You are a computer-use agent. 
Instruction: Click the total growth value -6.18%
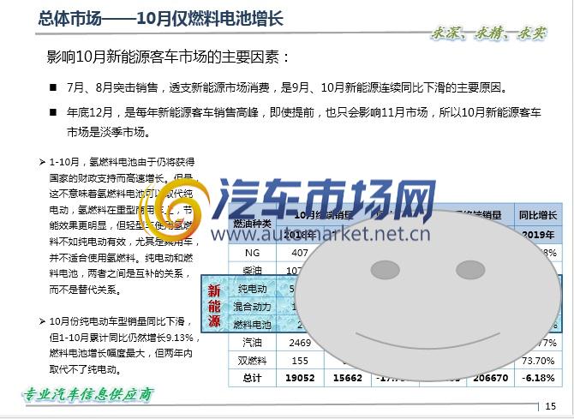pyautogui.click(x=538, y=378)
